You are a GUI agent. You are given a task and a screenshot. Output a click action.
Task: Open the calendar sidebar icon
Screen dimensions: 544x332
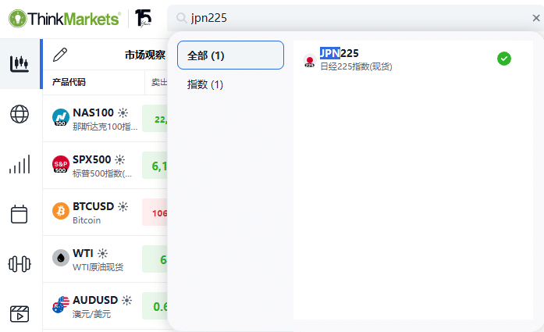point(19,214)
